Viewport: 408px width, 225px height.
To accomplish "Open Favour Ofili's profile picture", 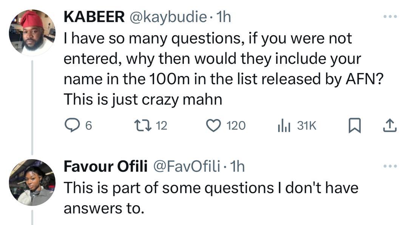I will pyautogui.click(x=32, y=182).
